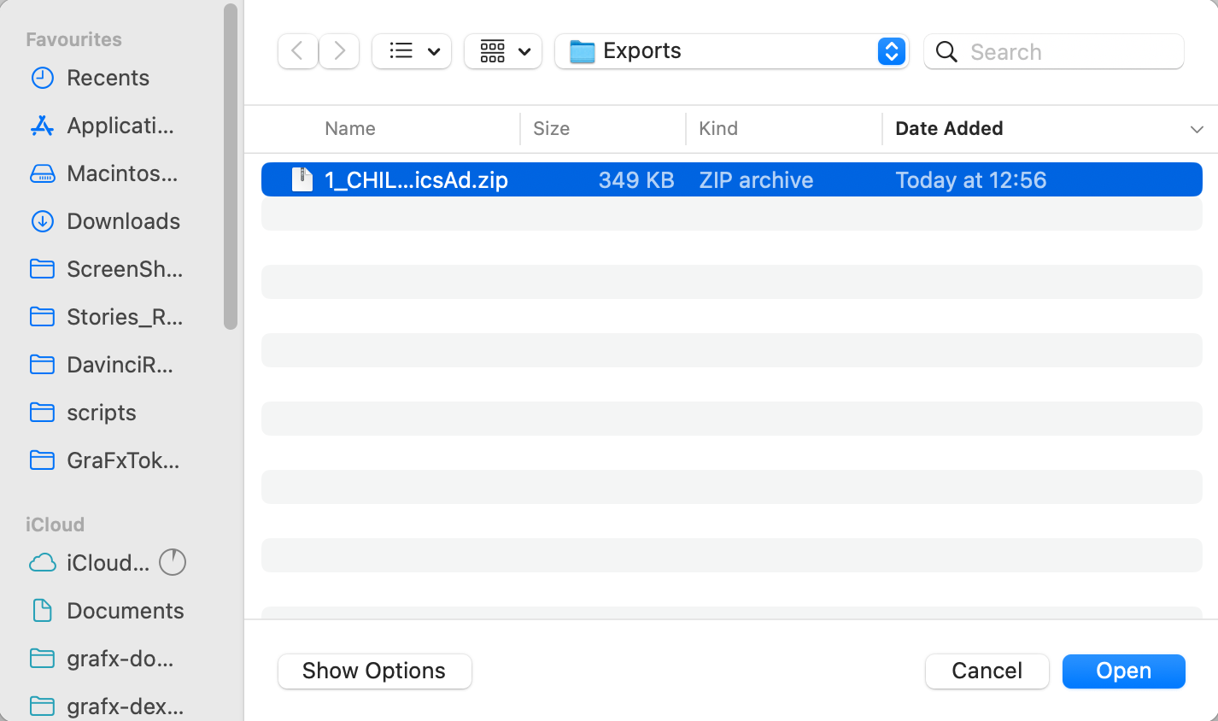Click the scripts folder icon
The height and width of the screenshot is (721, 1218).
pos(42,413)
